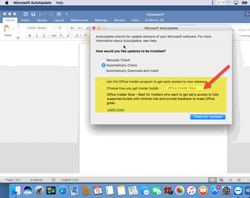Open the Insert ribbon tab
The width and height of the screenshot is (250, 198).
point(26,20)
